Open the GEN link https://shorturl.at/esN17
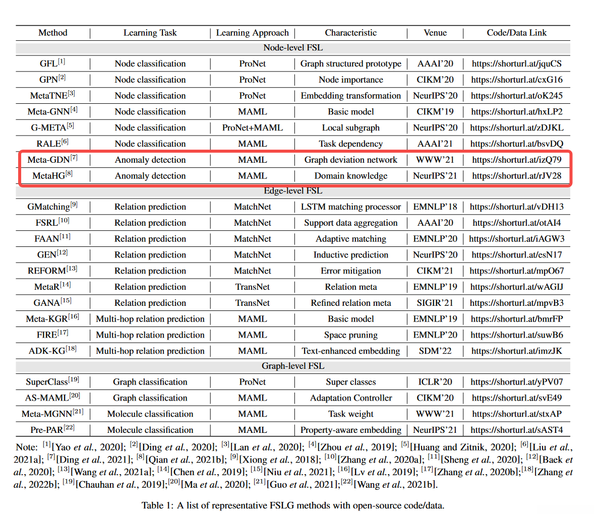This screenshot has width=600, height=518. coord(517,255)
